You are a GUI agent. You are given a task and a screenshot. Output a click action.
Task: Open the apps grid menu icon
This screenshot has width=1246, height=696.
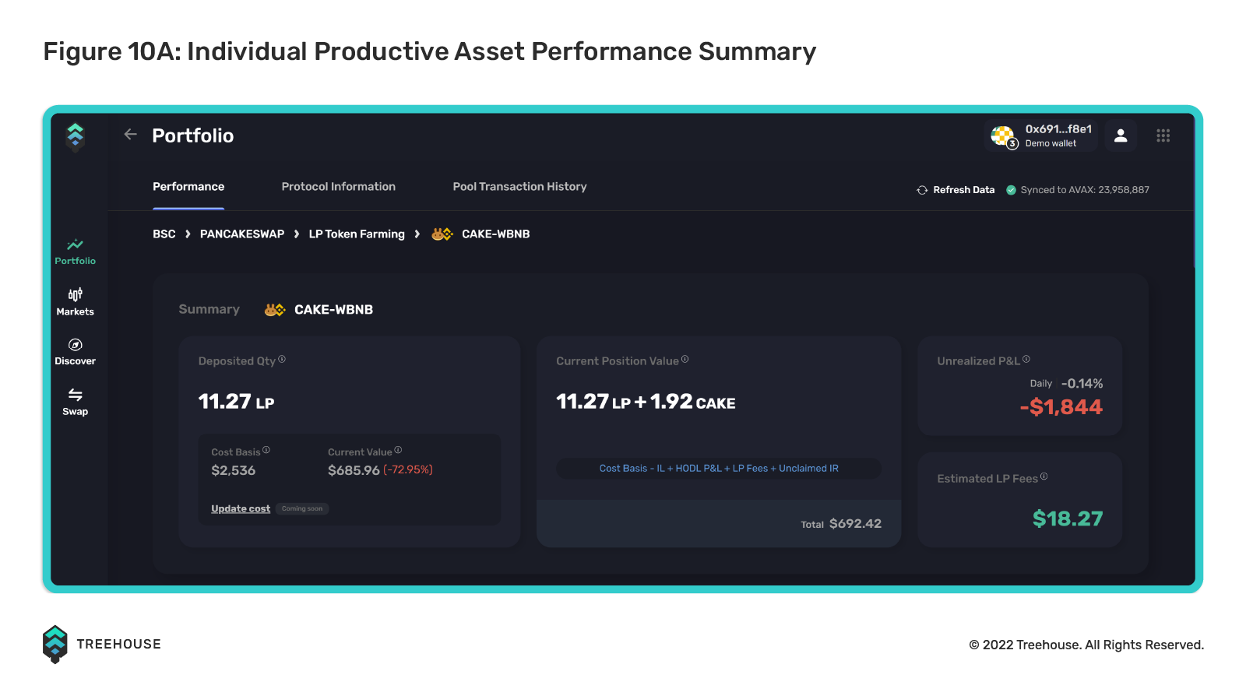point(1163,135)
